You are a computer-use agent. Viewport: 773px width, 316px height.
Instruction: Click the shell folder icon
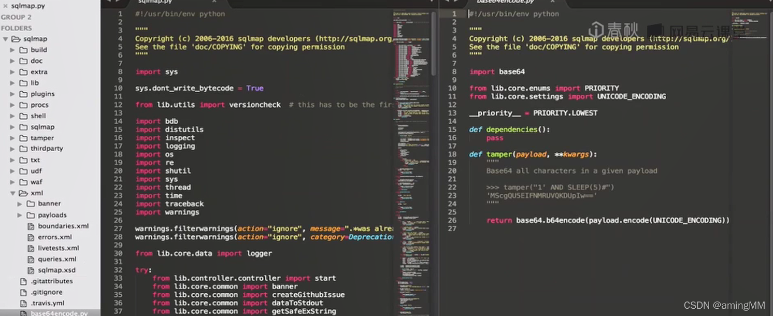(23, 116)
